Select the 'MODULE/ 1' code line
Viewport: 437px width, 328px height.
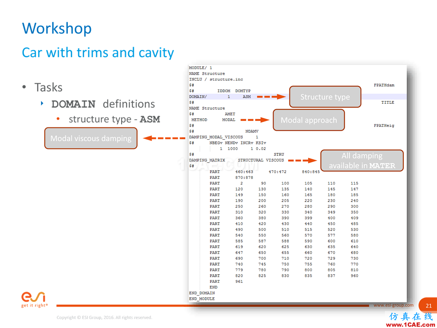[x=201, y=68]
